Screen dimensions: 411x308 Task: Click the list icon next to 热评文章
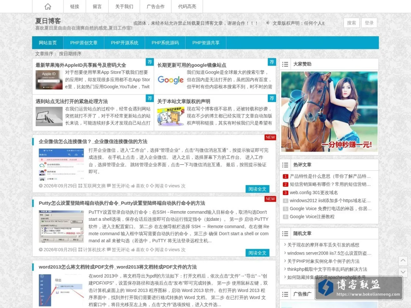[285, 165]
